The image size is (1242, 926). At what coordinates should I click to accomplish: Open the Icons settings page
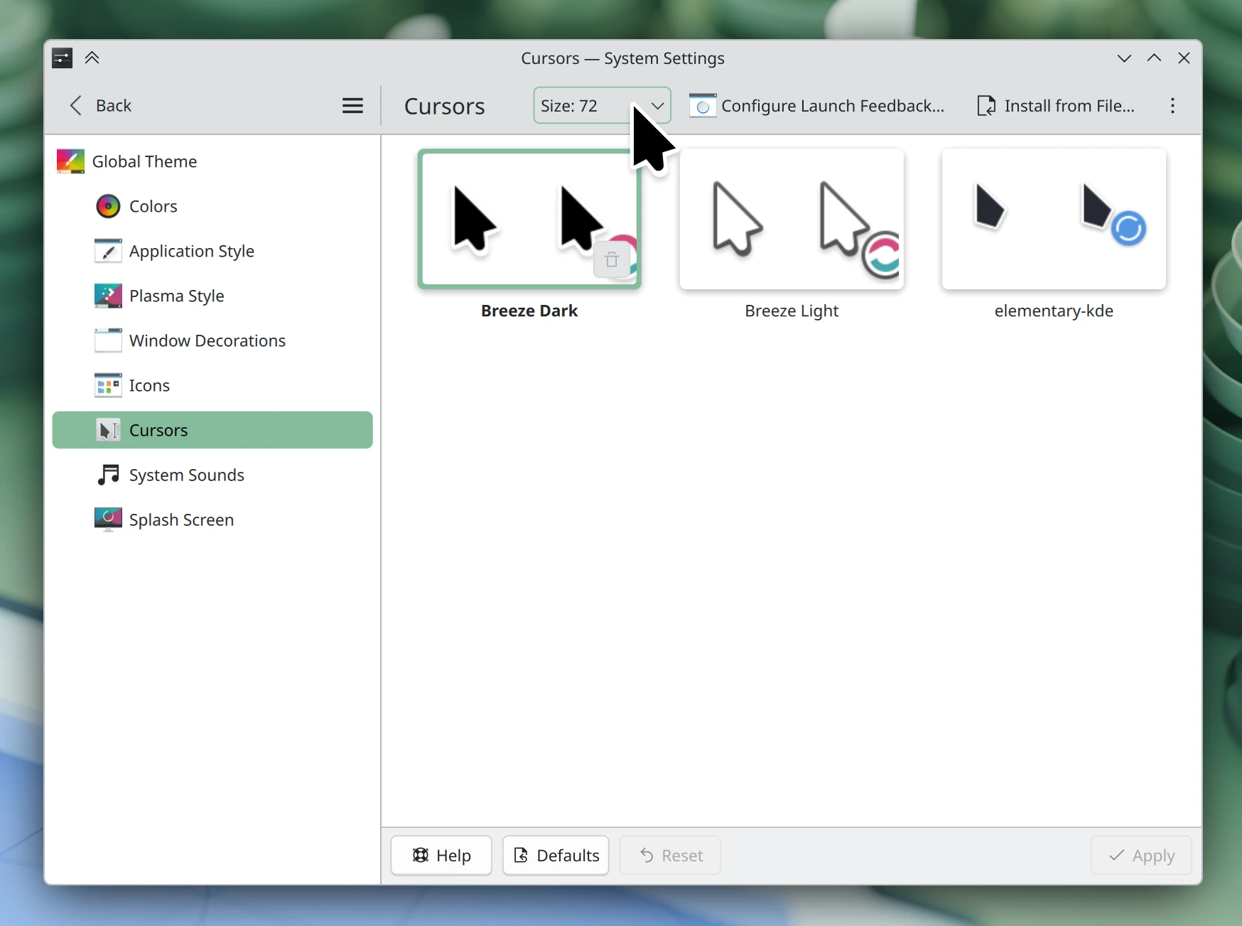pyautogui.click(x=149, y=385)
